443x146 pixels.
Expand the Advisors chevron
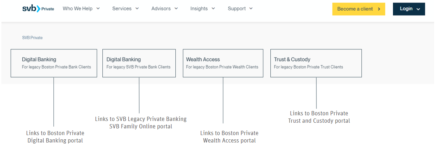pyautogui.click(x=176, y=8)
